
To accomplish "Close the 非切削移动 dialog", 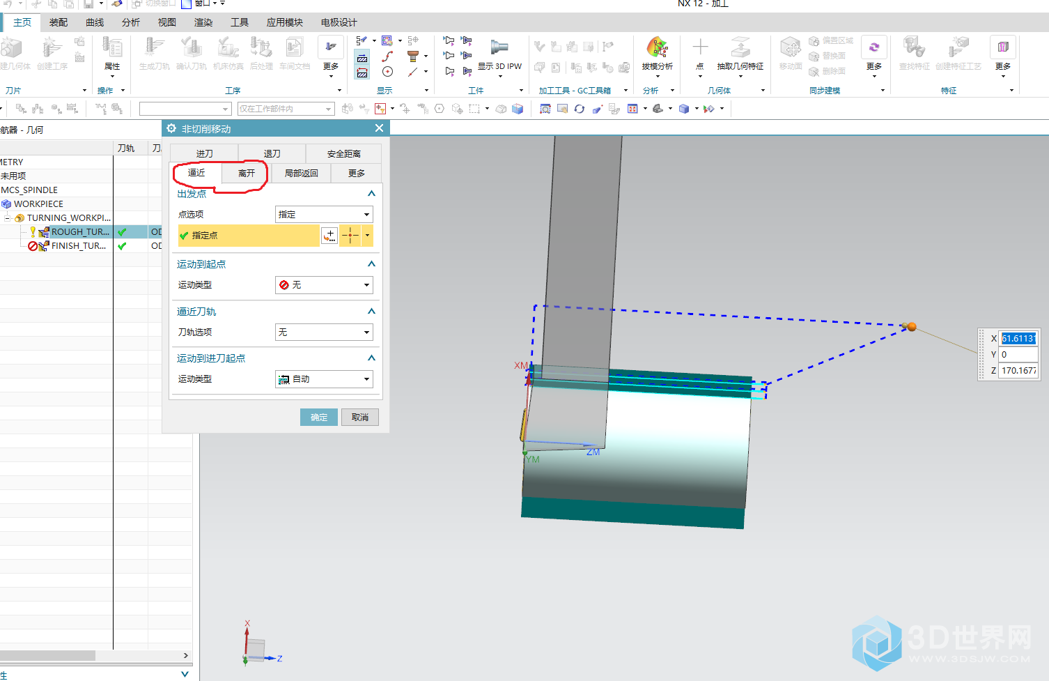I will click(x=379, y=128).
